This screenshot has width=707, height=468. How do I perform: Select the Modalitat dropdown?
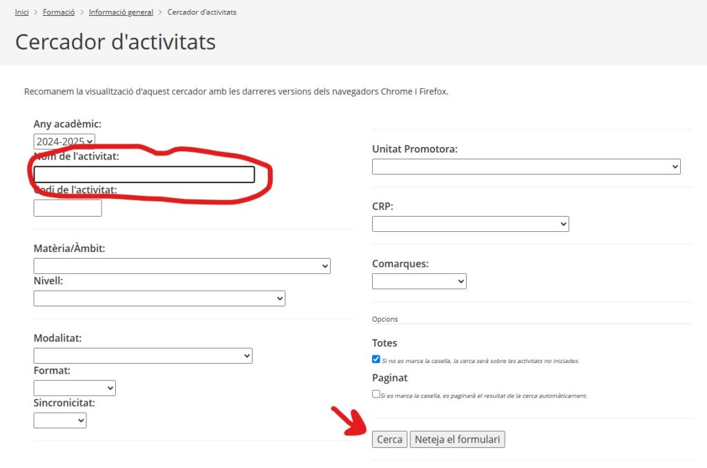[x=143, y=355]
